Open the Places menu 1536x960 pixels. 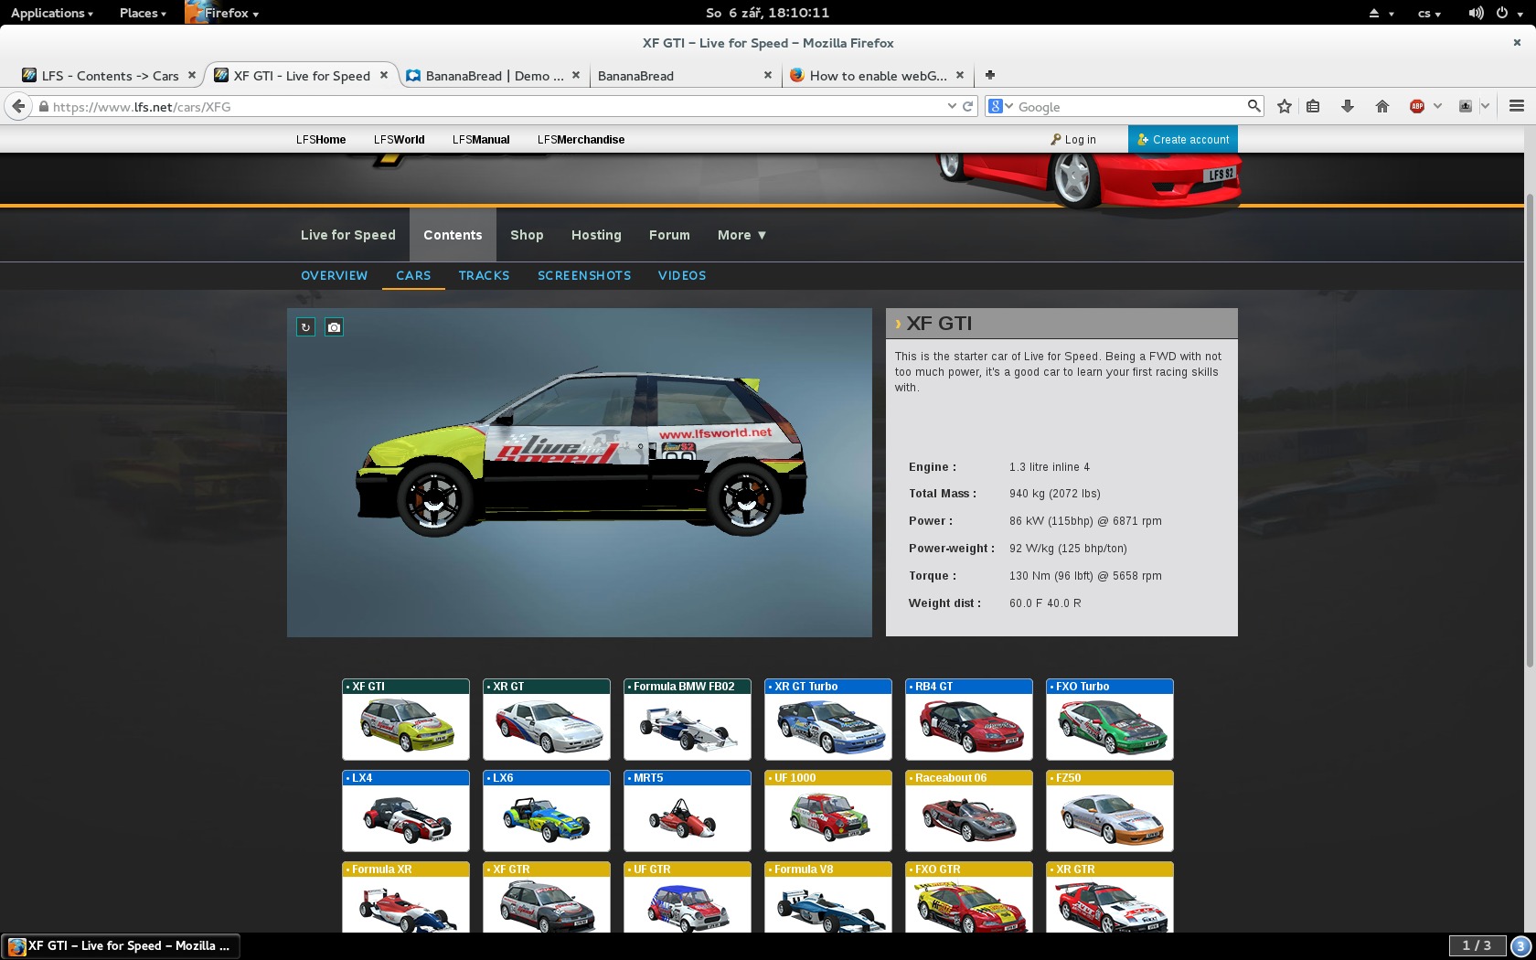(x=143, y=13)
